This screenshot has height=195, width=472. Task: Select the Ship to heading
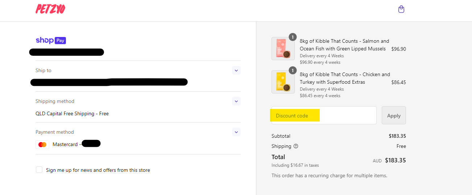click(44, 70)
